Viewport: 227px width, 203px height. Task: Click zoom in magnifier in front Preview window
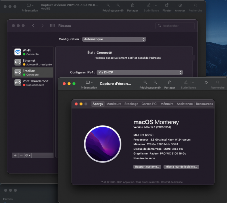pyautogui.click(x=155, y=82)
